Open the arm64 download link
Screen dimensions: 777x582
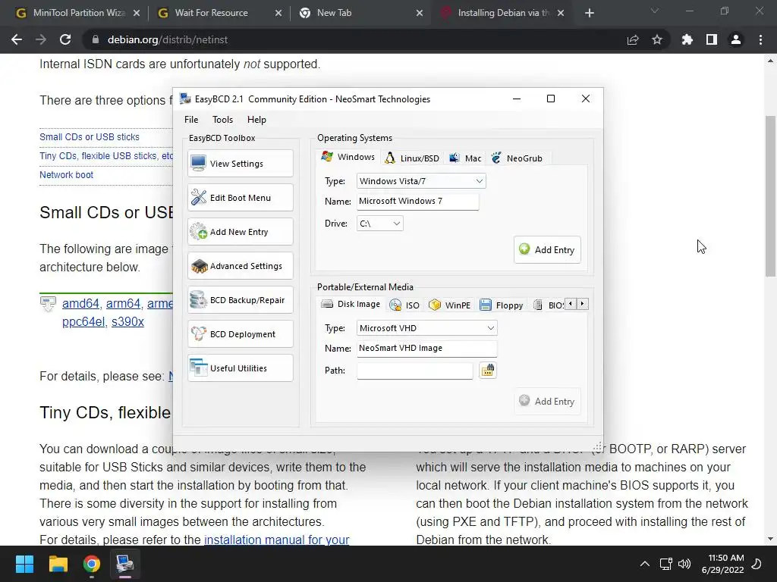pos(124,303)
